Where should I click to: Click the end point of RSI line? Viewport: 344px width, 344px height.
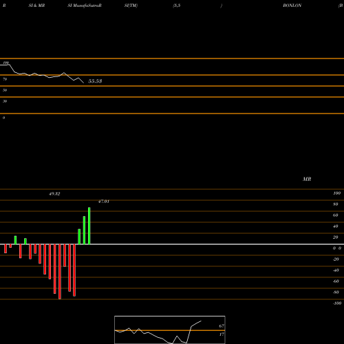(x=83, y=83)
